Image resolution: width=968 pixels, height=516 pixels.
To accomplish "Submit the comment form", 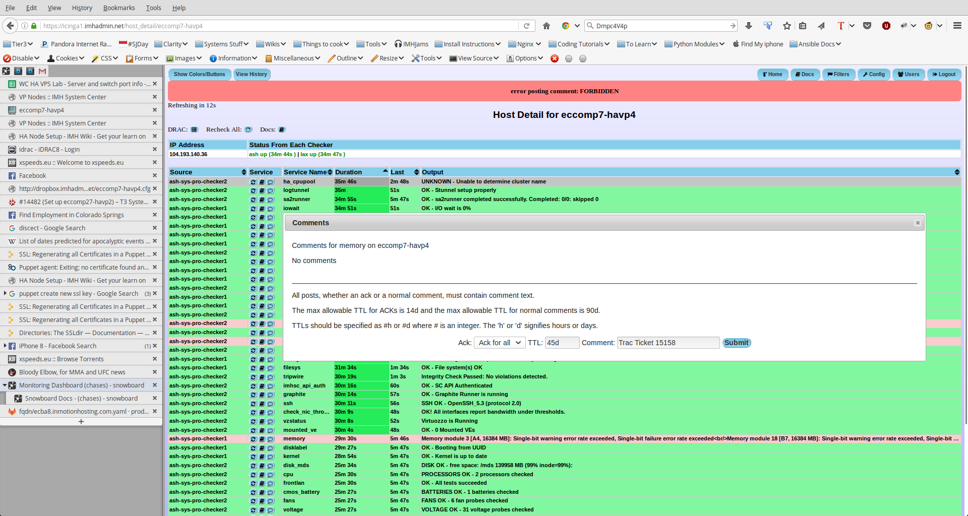I will point(736,343).
